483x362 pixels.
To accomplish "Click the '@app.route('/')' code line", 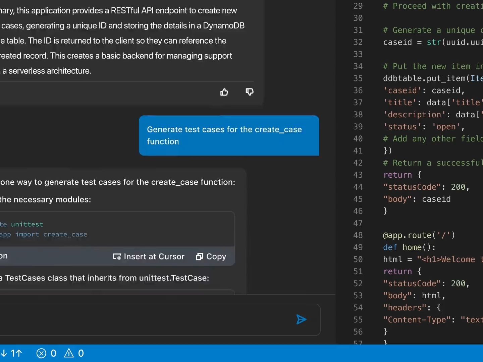I will 419,235.
